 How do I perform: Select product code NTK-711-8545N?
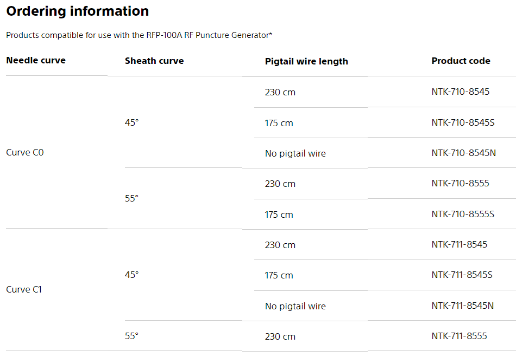[462, 306]
